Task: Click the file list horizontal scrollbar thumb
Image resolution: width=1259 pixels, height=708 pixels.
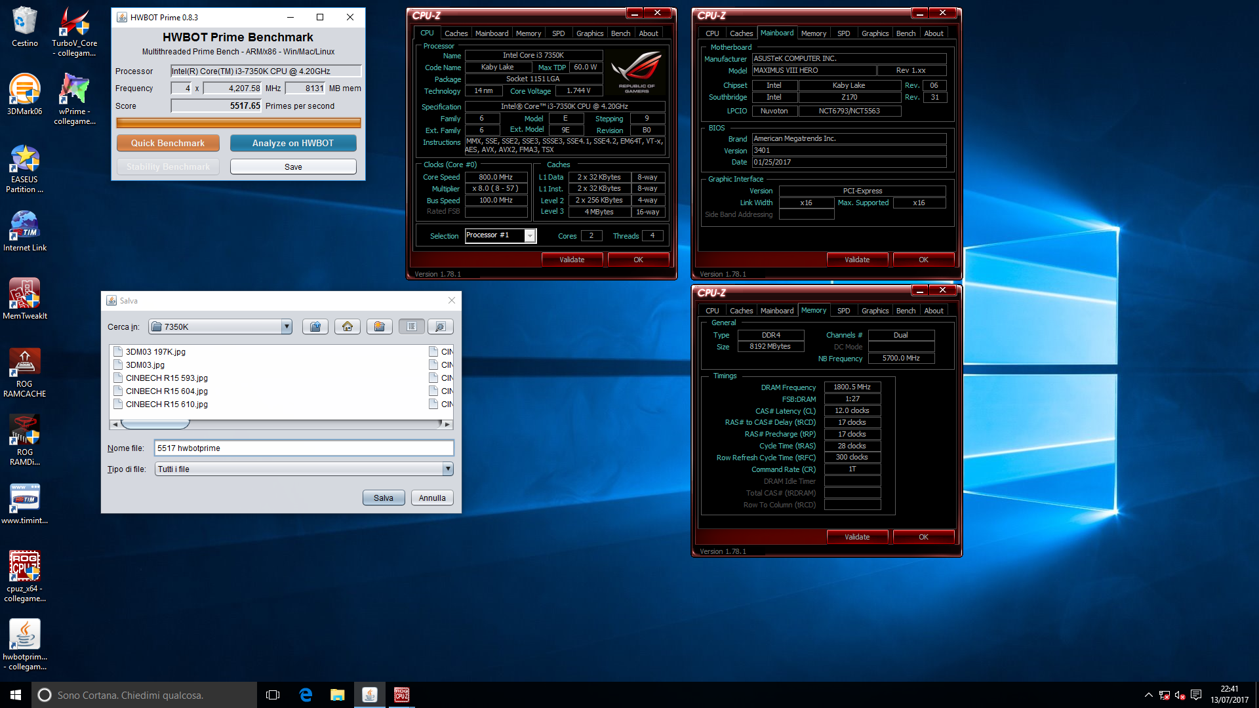Action: coord(155,424)
